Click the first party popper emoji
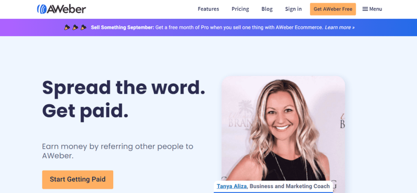The image size is (417, 193). coord(67,27)
